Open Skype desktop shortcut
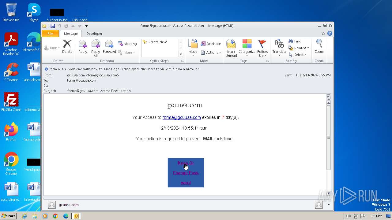The width and height of the screenshot is (392, 220). [x=34, y=12]
